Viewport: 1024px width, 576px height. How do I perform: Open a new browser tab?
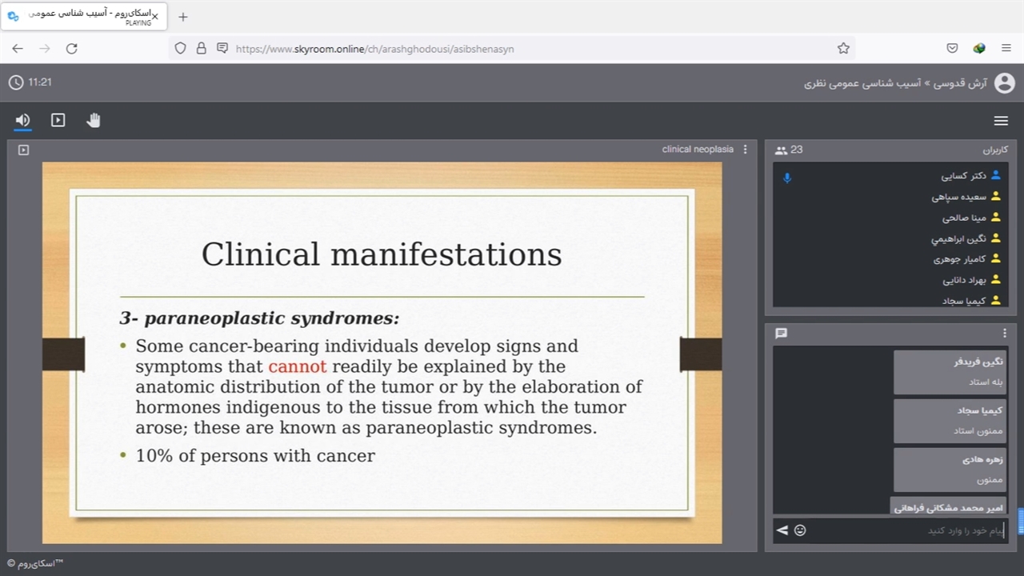click(182, 17)
